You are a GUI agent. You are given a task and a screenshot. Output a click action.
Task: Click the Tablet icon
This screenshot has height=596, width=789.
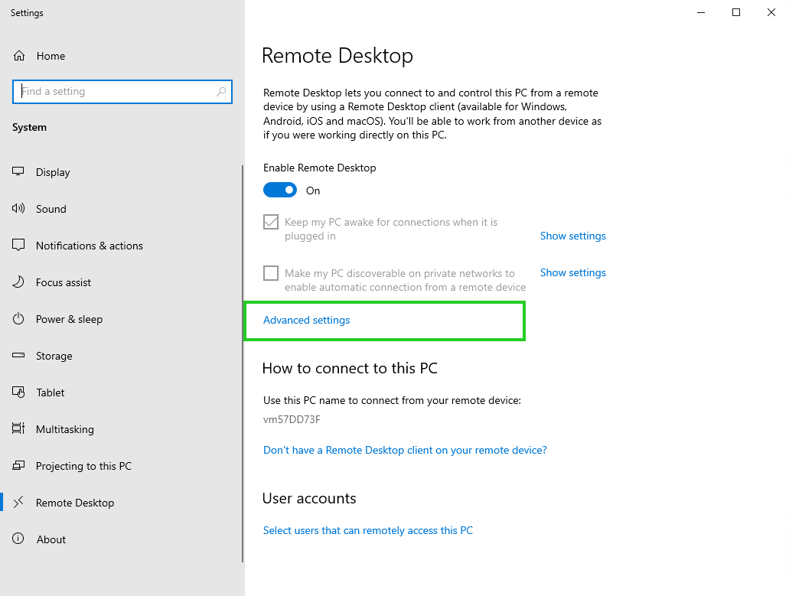click(x=18, y=392)
